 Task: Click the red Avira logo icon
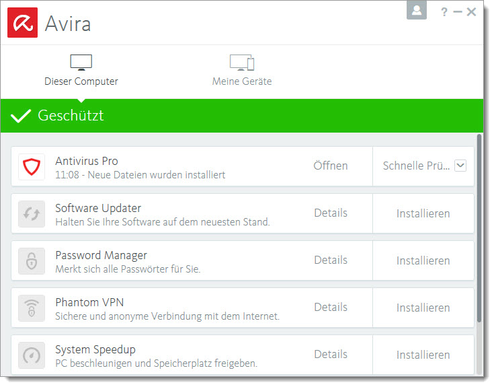[22, 23]
